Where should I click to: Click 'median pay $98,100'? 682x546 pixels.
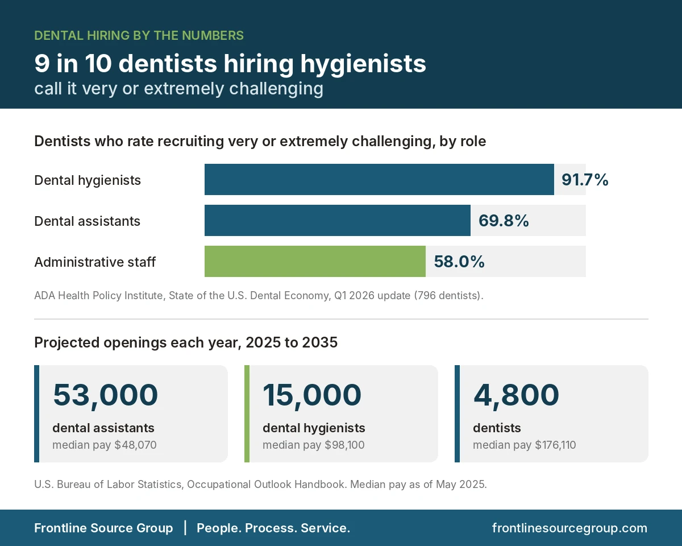pyautogui.click(x=314, y=445)
